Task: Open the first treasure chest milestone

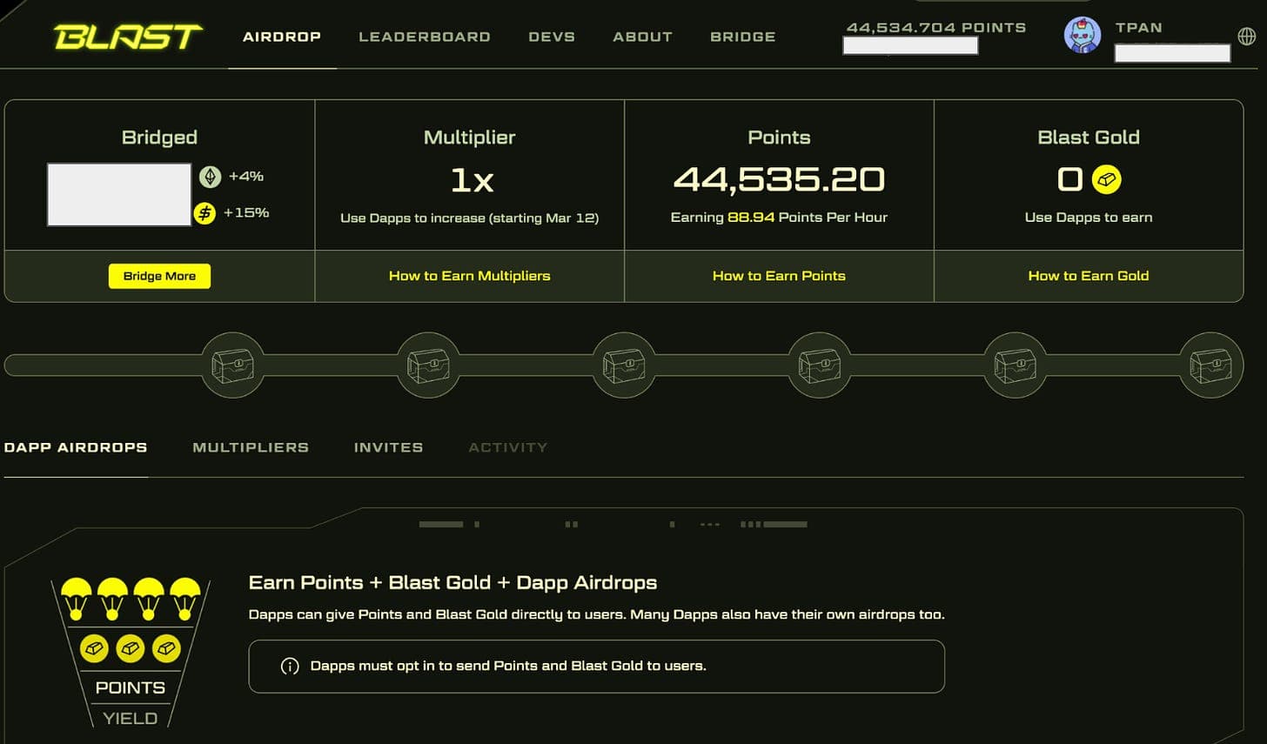Action: (232, 365)
